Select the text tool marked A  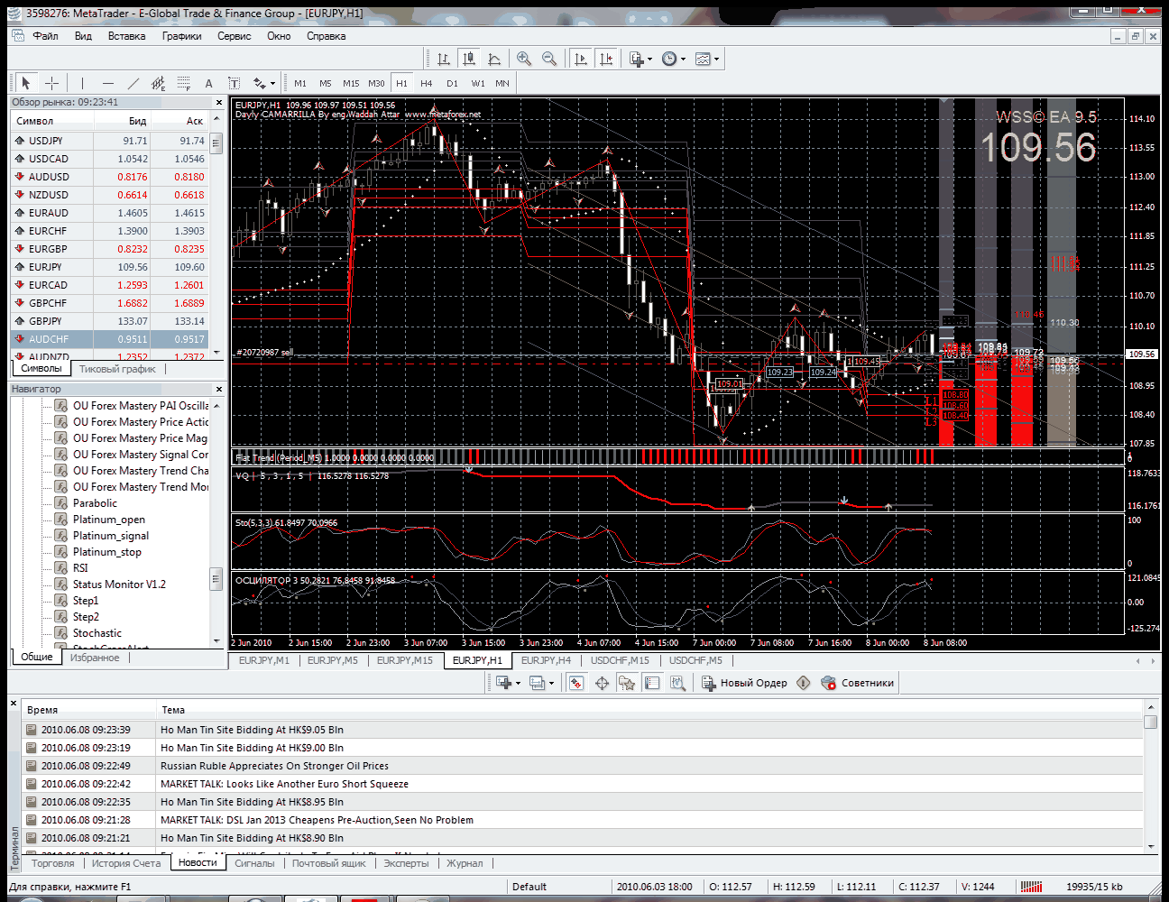point(209,83)
